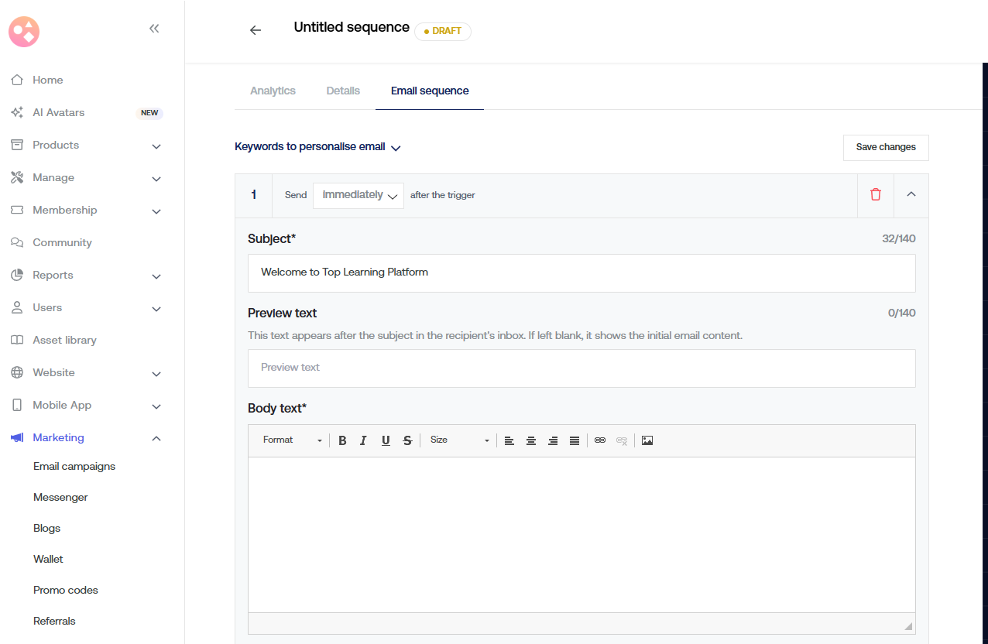Click the Preview text input field

pyautogui.click(x=581, y=368)
